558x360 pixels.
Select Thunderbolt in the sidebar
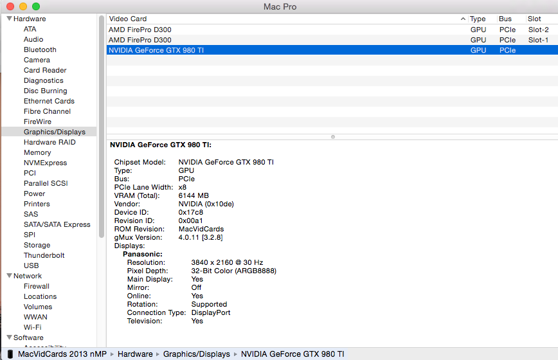[x=44, y=255]
